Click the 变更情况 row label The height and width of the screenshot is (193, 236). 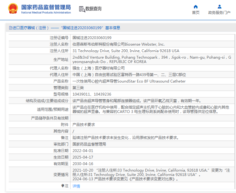(61, 175)
